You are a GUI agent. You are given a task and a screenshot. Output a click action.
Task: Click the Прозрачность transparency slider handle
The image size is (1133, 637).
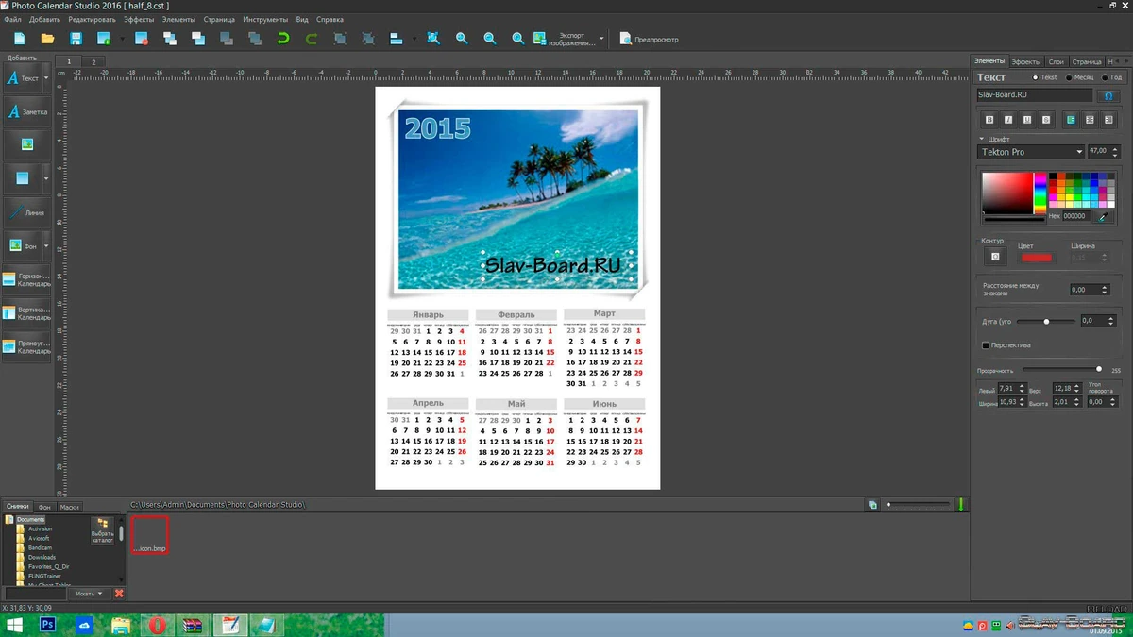click(x=1098, y=369)
